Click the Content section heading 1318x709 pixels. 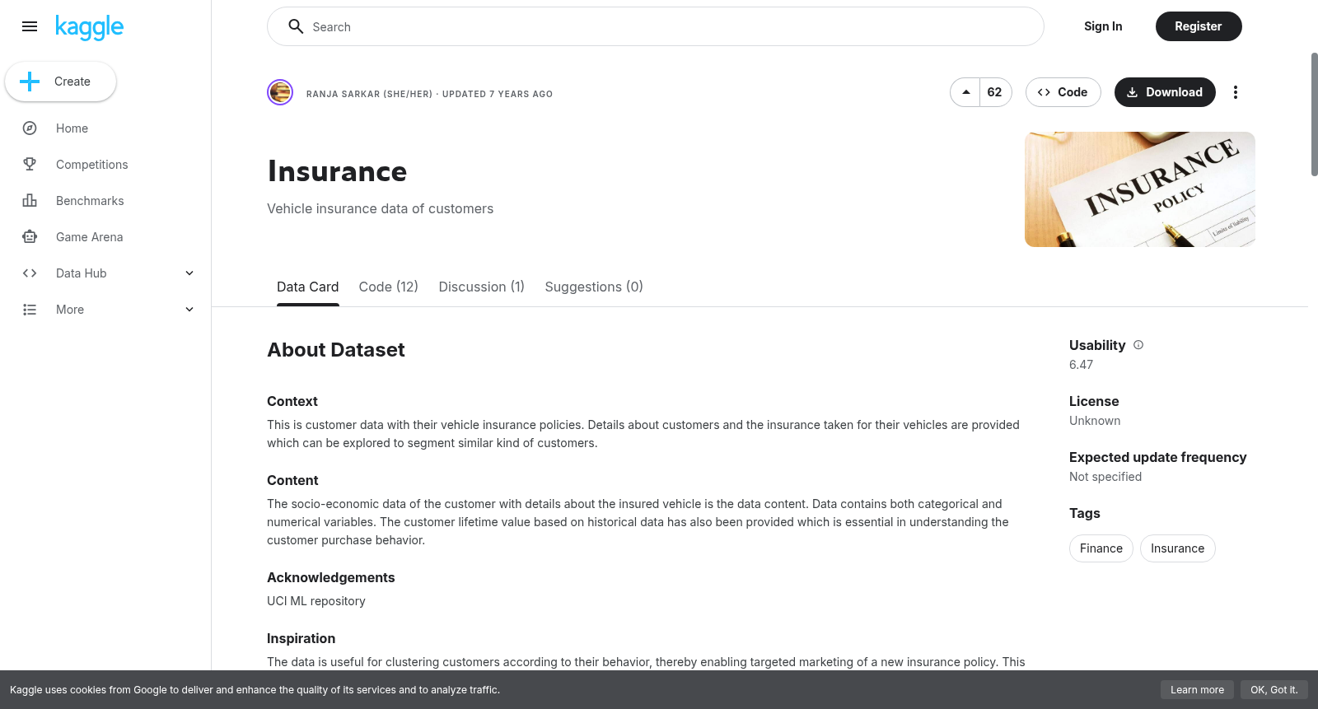[292, 480]
